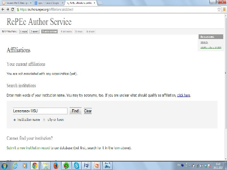Close the repec Google search tab

(x=62, y=3)
